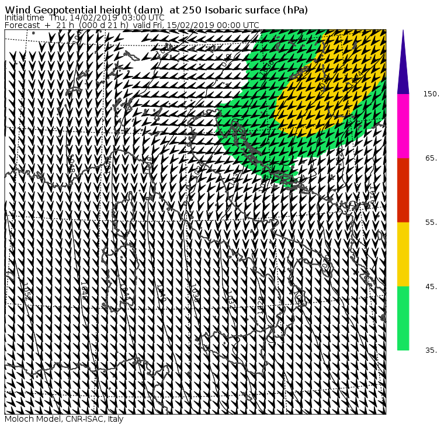Click 'Moloch Model, CNR-ISAC, Italy' credit text
Image resolution: width=444 pixels, height=427 pixels.
coord(64,419)
